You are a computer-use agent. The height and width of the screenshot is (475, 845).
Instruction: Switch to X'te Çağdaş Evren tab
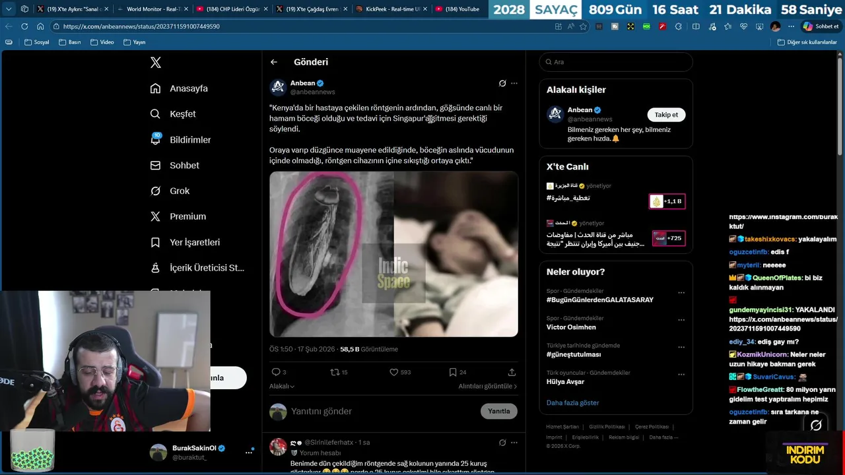pyautogui.click(x=310, y=9)
